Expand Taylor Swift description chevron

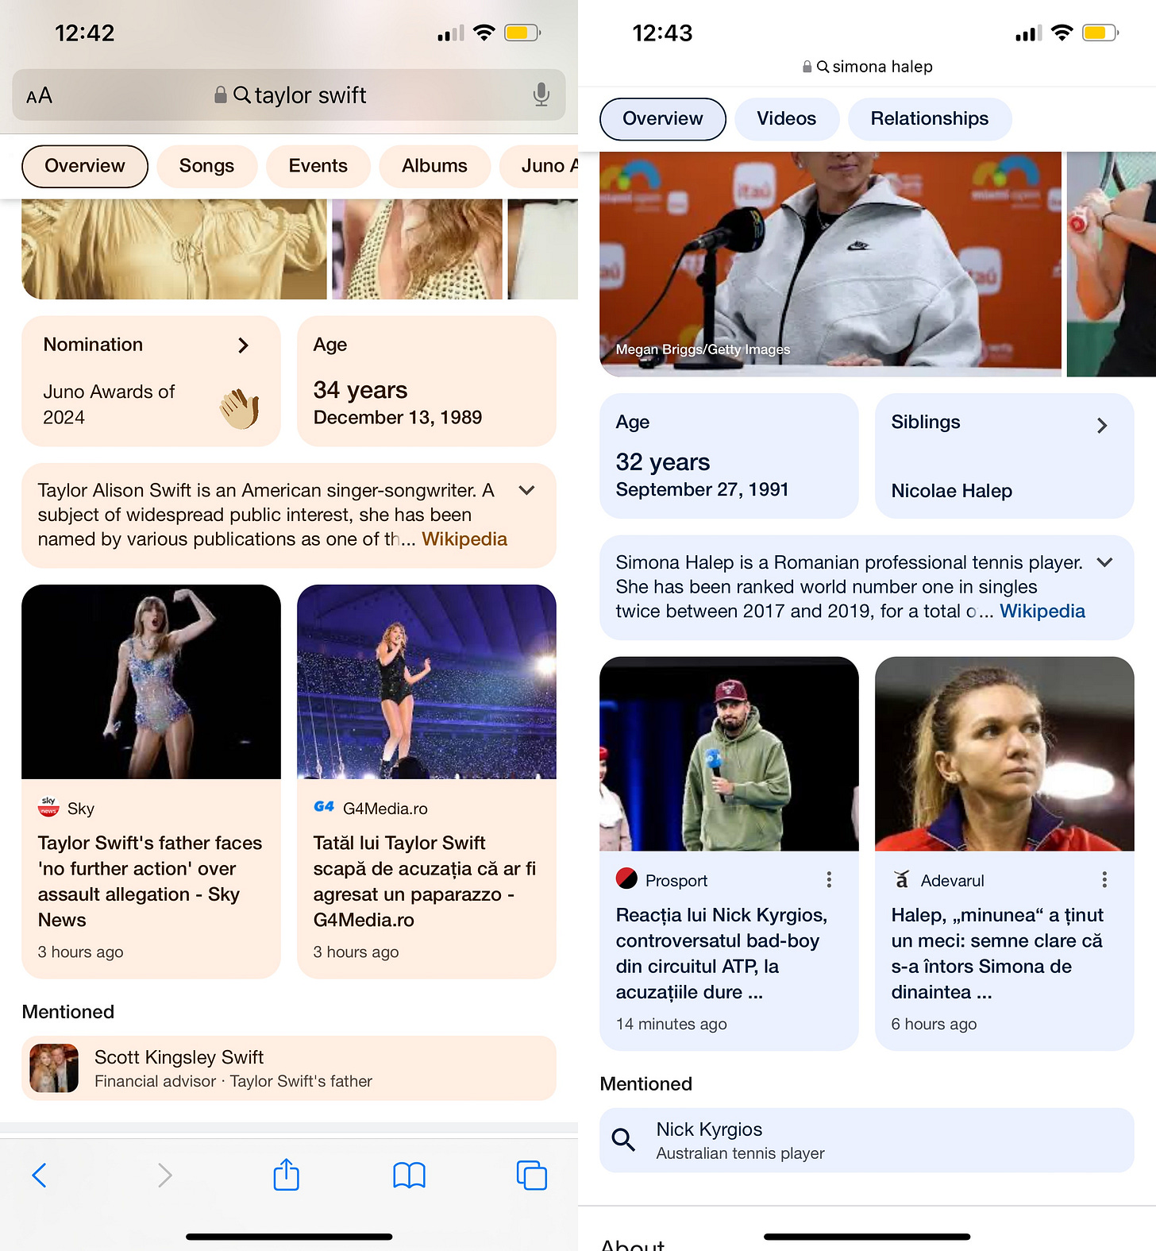[526, 490]
